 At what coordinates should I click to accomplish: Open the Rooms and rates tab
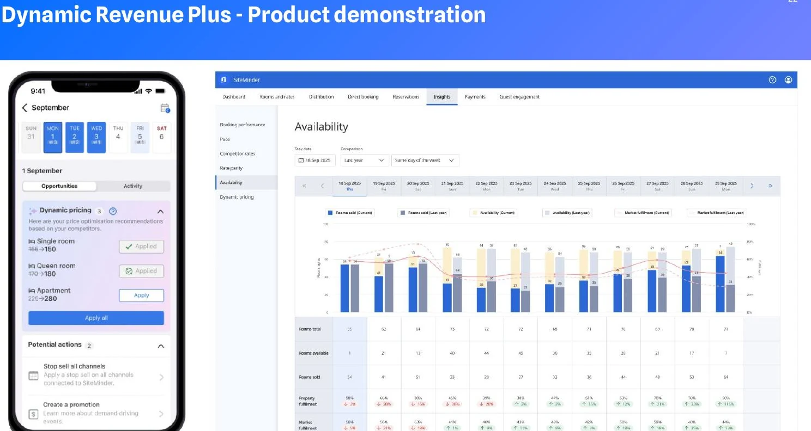[277, 97]
